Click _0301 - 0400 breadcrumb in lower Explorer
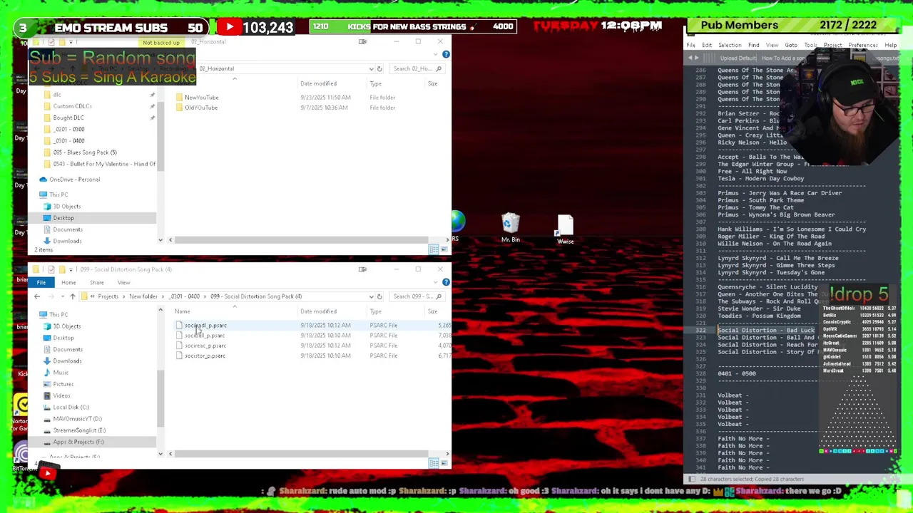This screenshot has height=513, width=913. point(185,296)
